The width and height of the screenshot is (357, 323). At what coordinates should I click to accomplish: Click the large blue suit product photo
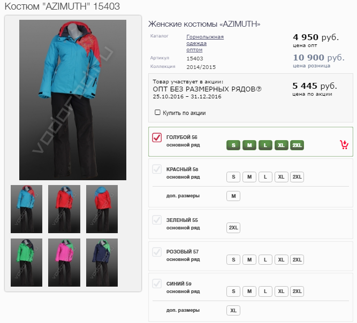pyautogui.click(x=73, y=100)
